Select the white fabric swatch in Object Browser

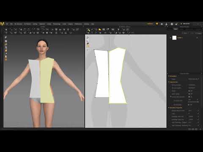[174, 38]
